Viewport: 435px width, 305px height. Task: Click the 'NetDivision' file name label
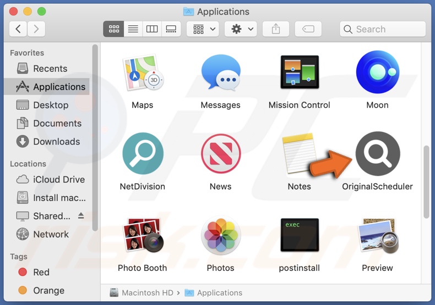pyautogui.click(x=142, y=186)
